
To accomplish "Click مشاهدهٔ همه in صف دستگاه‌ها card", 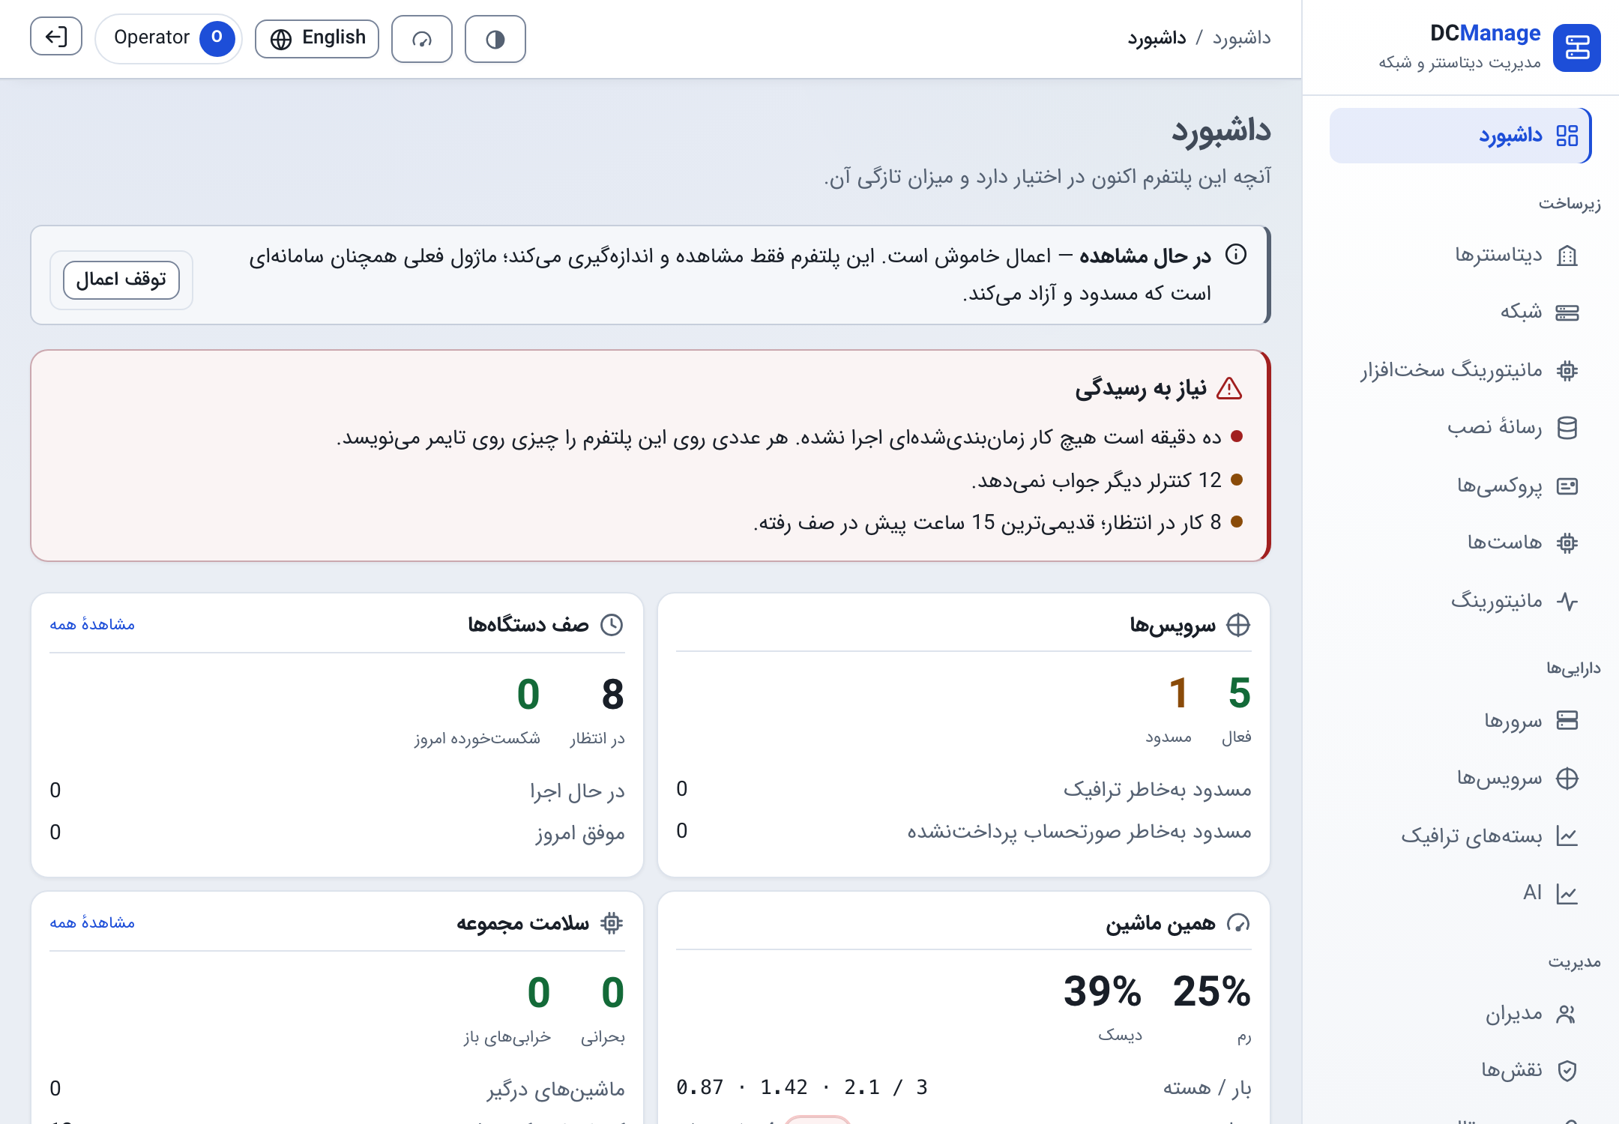I will coord(92,624).
